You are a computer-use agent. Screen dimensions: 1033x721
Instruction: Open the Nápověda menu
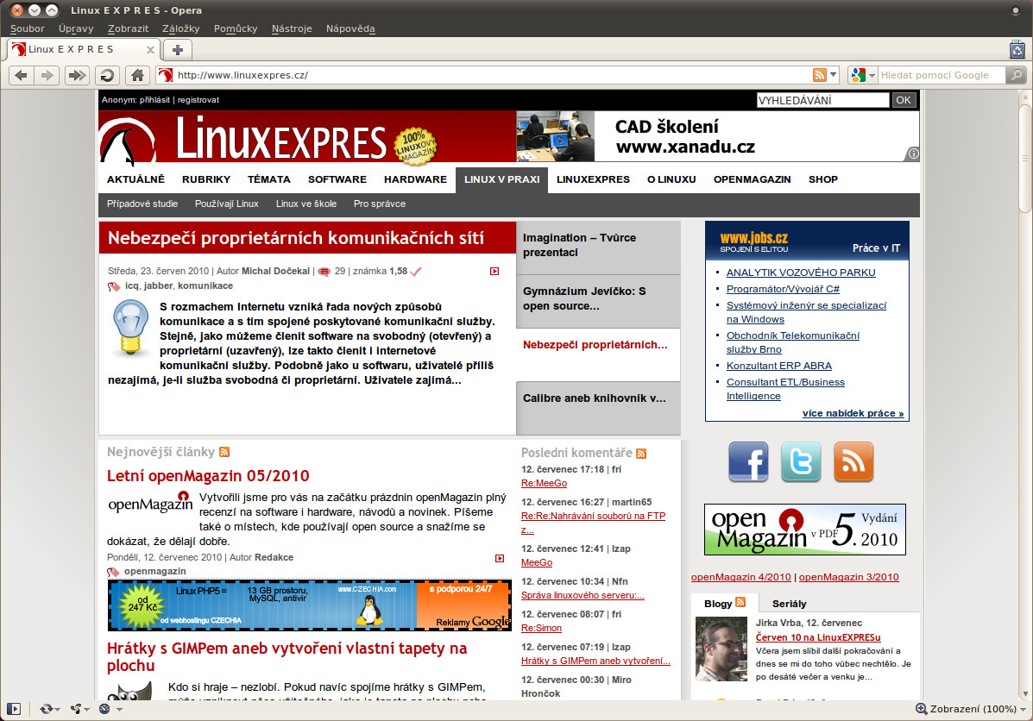pos(350,28)
